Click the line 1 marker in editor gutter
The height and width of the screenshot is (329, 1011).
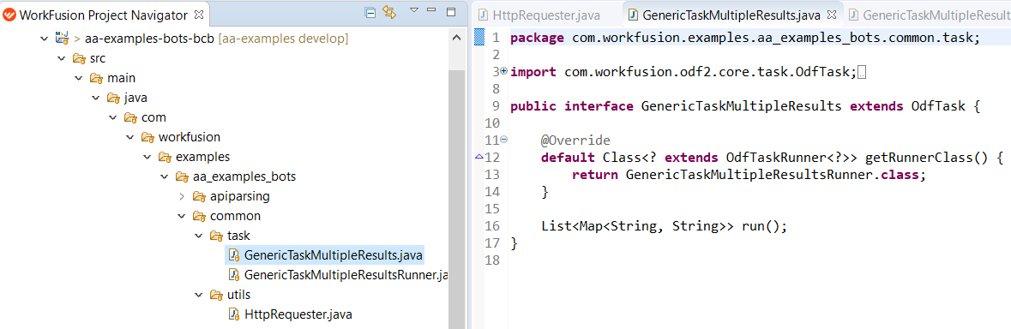point(479,38)
